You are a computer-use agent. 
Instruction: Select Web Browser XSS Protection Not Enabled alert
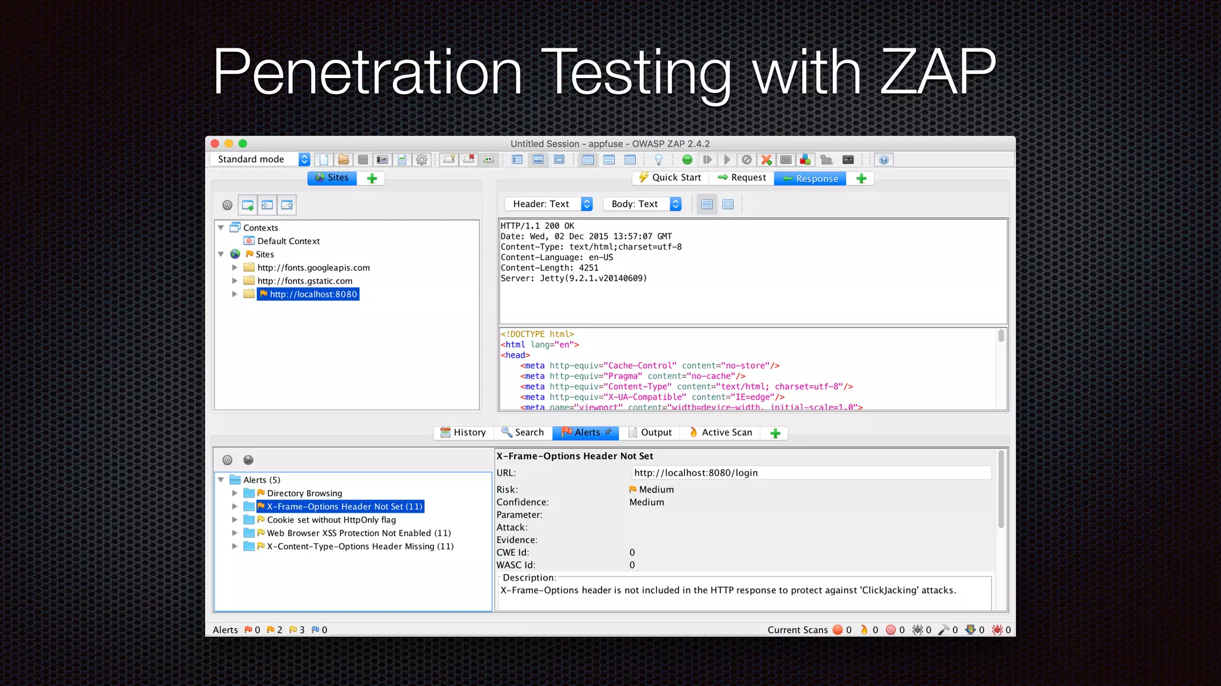tap(354, 533)
